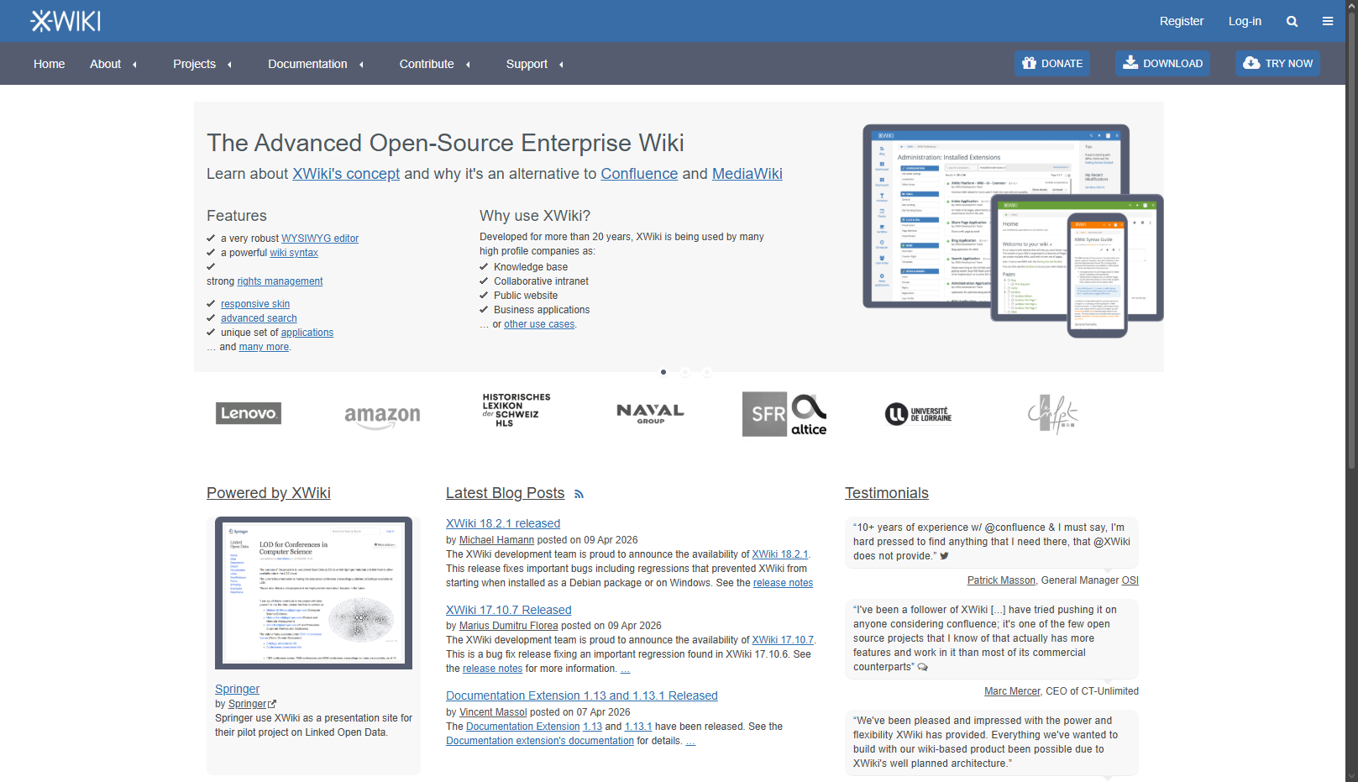
Task: Select the second carousel slide dot
Action: point(685,372)
